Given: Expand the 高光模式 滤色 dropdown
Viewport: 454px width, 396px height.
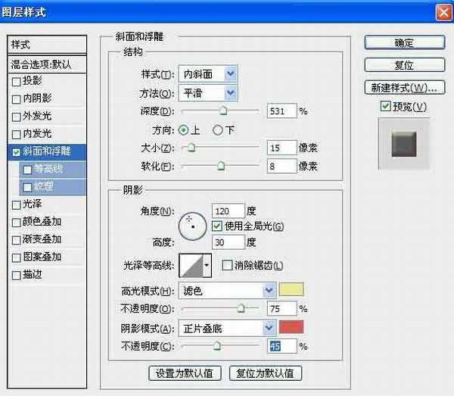Looking at the screenshot, I should [269, 290].
